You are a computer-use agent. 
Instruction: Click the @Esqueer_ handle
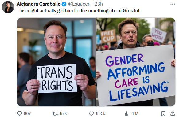tap(80, 4)
